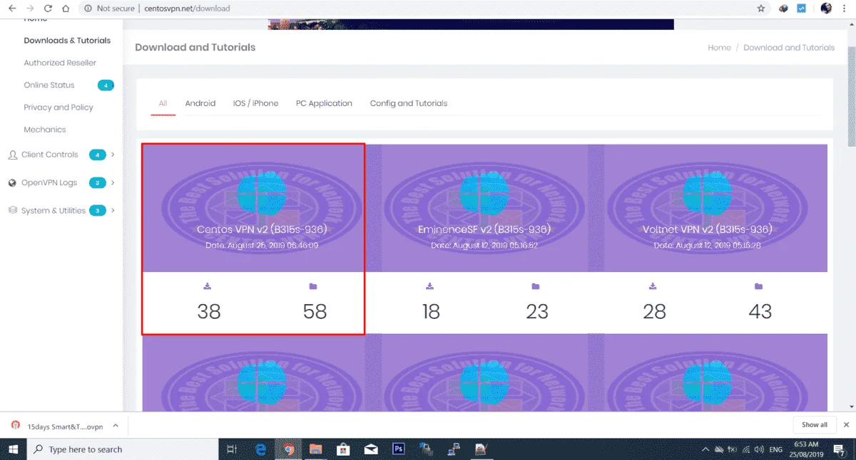Screen dimensions: 856x460
Task: Click the Client Controls user icon
Action: click(x=13, y=155)
